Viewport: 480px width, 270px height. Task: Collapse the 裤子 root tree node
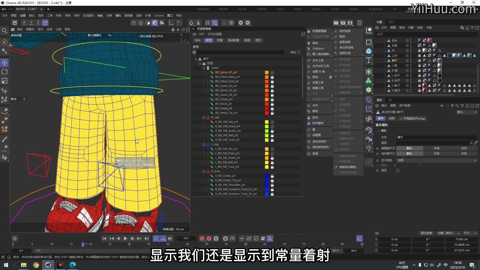click(196, 59)
